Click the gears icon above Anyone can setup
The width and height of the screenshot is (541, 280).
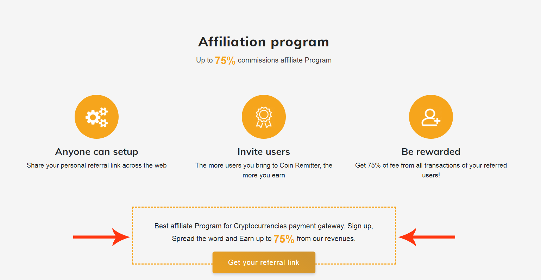point(96,117)
